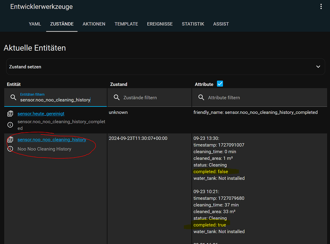The image size is (330, 244).
Task: Open the sensor.heute_gereinigt entity link
Action: pos(41,114)
